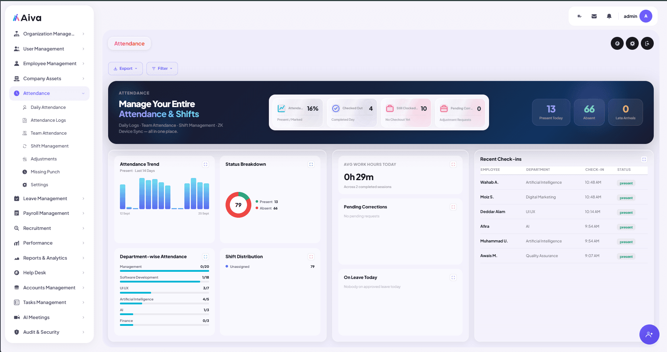This screenshot has height=352, width=667.
Task: Click the gear settings button in Attendance header
Action: 632,44
